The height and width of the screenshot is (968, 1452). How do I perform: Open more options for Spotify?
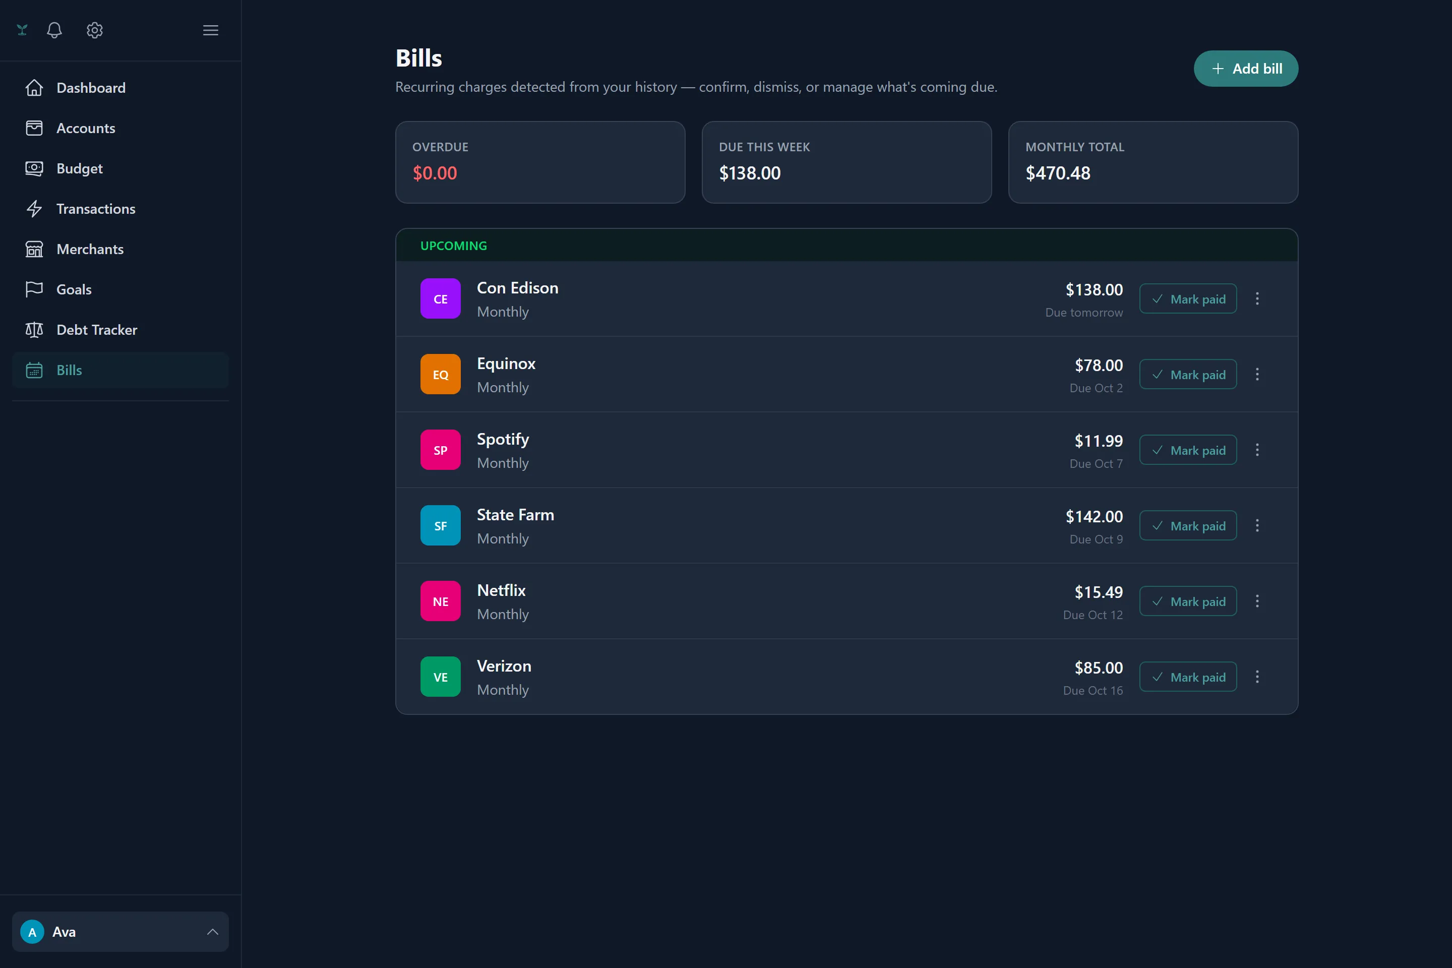[x=1257, y=450]
